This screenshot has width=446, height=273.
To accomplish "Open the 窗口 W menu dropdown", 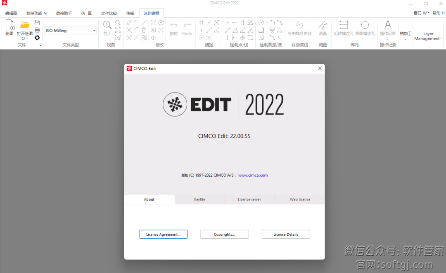I will 421,13.
